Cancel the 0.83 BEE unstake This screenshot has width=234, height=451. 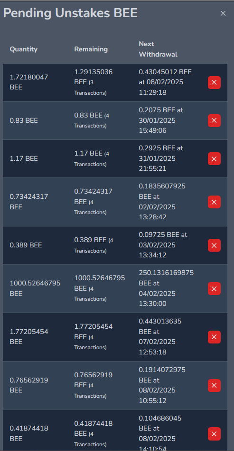pyautogui.click(x=214, y=120)
